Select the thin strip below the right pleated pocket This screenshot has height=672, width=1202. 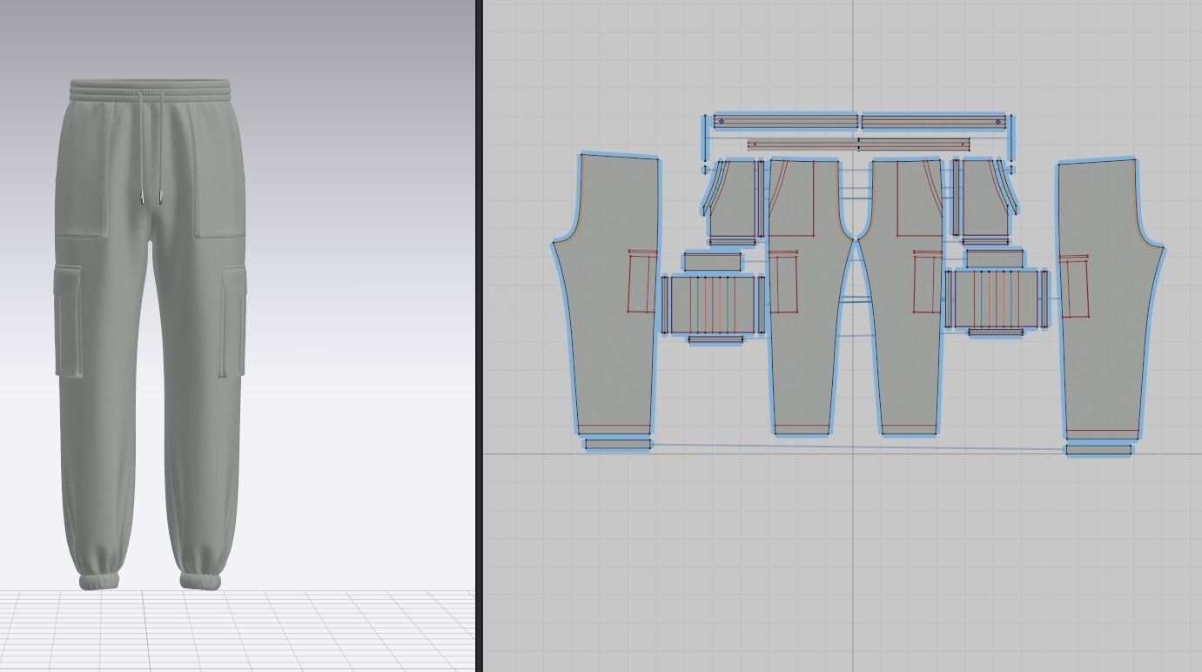click(996, 333)
